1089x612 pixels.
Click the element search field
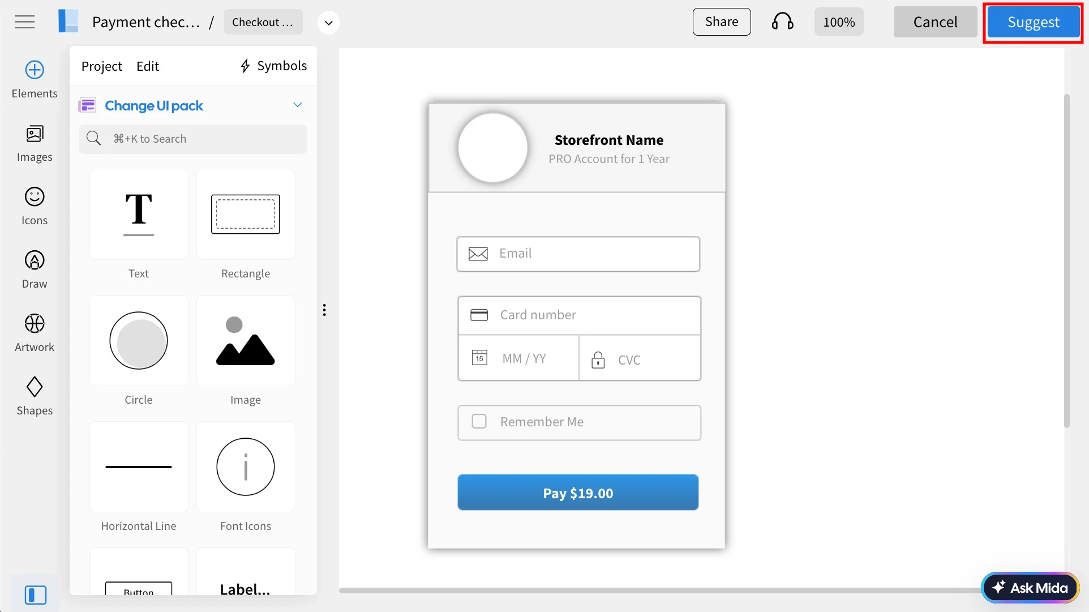193,139
